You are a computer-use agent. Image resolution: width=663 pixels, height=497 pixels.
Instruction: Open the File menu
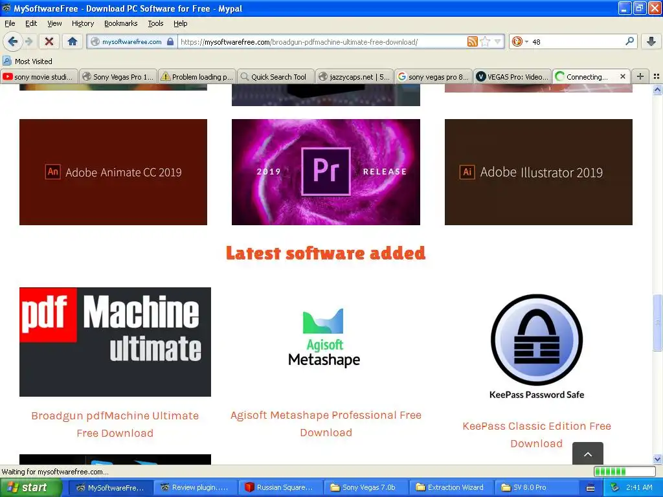tap(10, 23)
